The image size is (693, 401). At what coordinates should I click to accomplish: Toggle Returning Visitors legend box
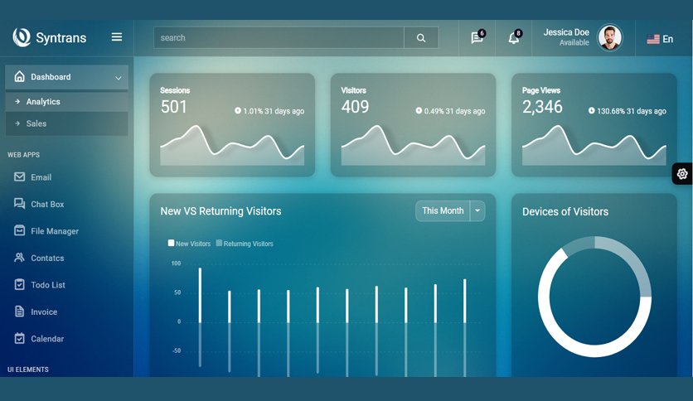[219, 243]
